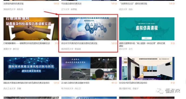Image resolution: width=186 pixels, height=99 pixels.
Task: Click 电子科技大学 author line
Action: (x=71, y=89)
